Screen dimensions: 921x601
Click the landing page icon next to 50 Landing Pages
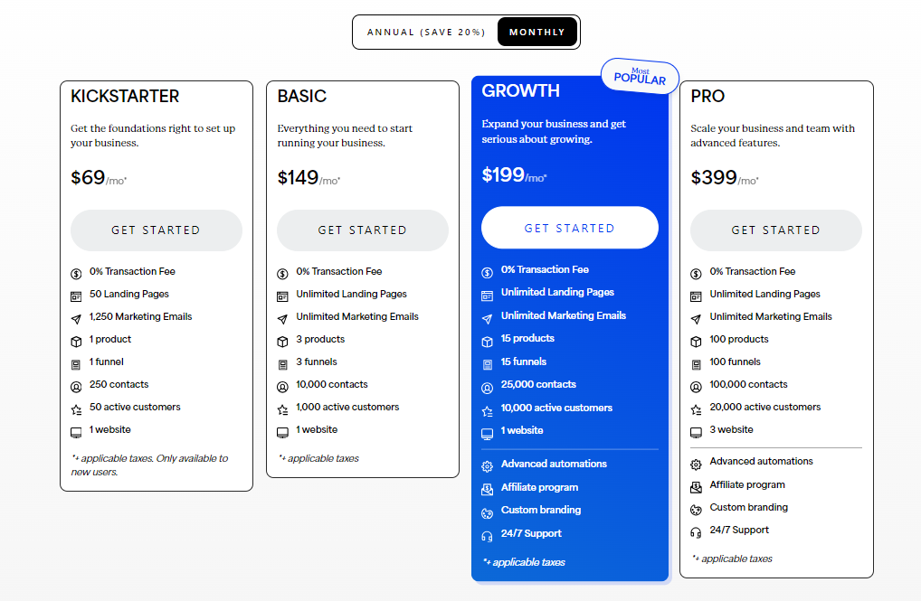click(x=76, y=296)
